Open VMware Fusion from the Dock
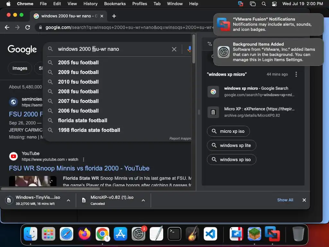Image resolution: width=329 pixels, height=247 pixels. 272,234
